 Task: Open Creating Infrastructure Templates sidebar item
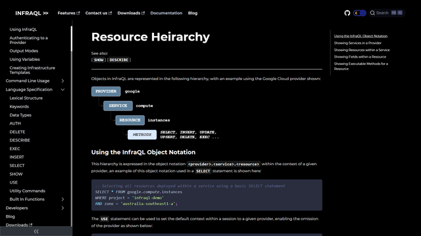32,70
